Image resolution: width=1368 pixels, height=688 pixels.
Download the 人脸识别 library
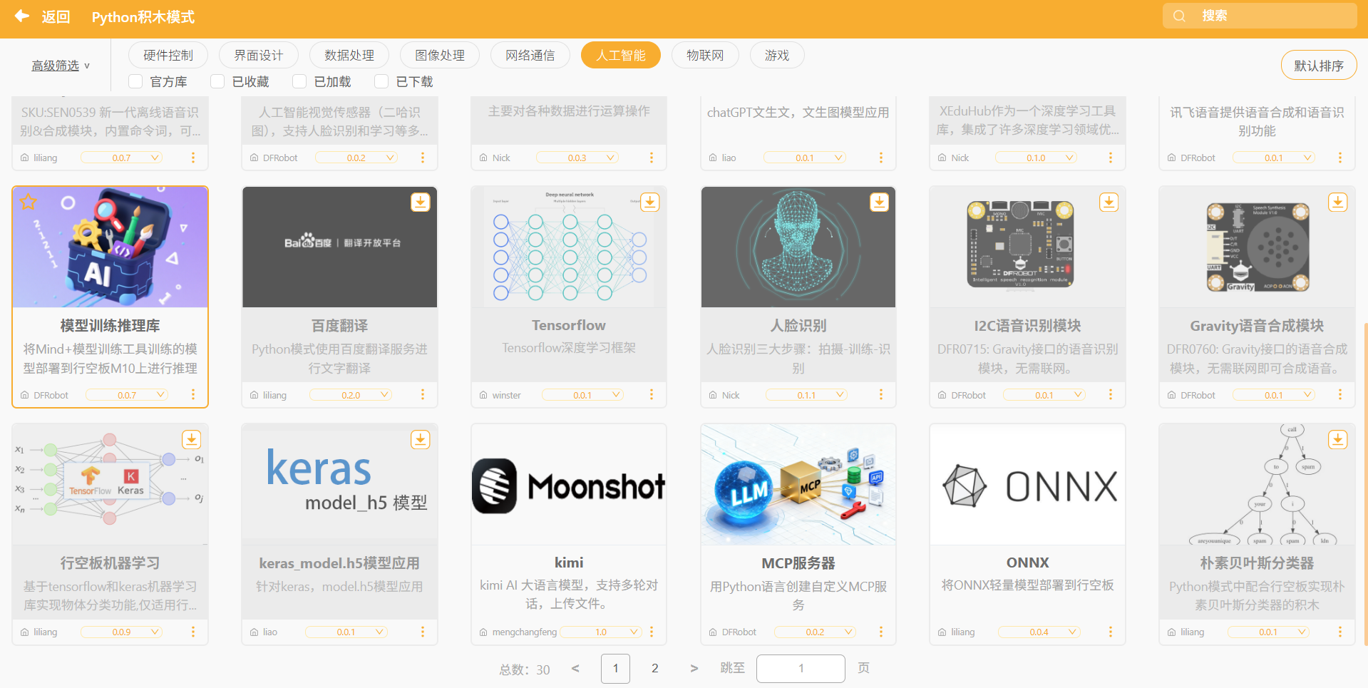[x=879, y=202]
